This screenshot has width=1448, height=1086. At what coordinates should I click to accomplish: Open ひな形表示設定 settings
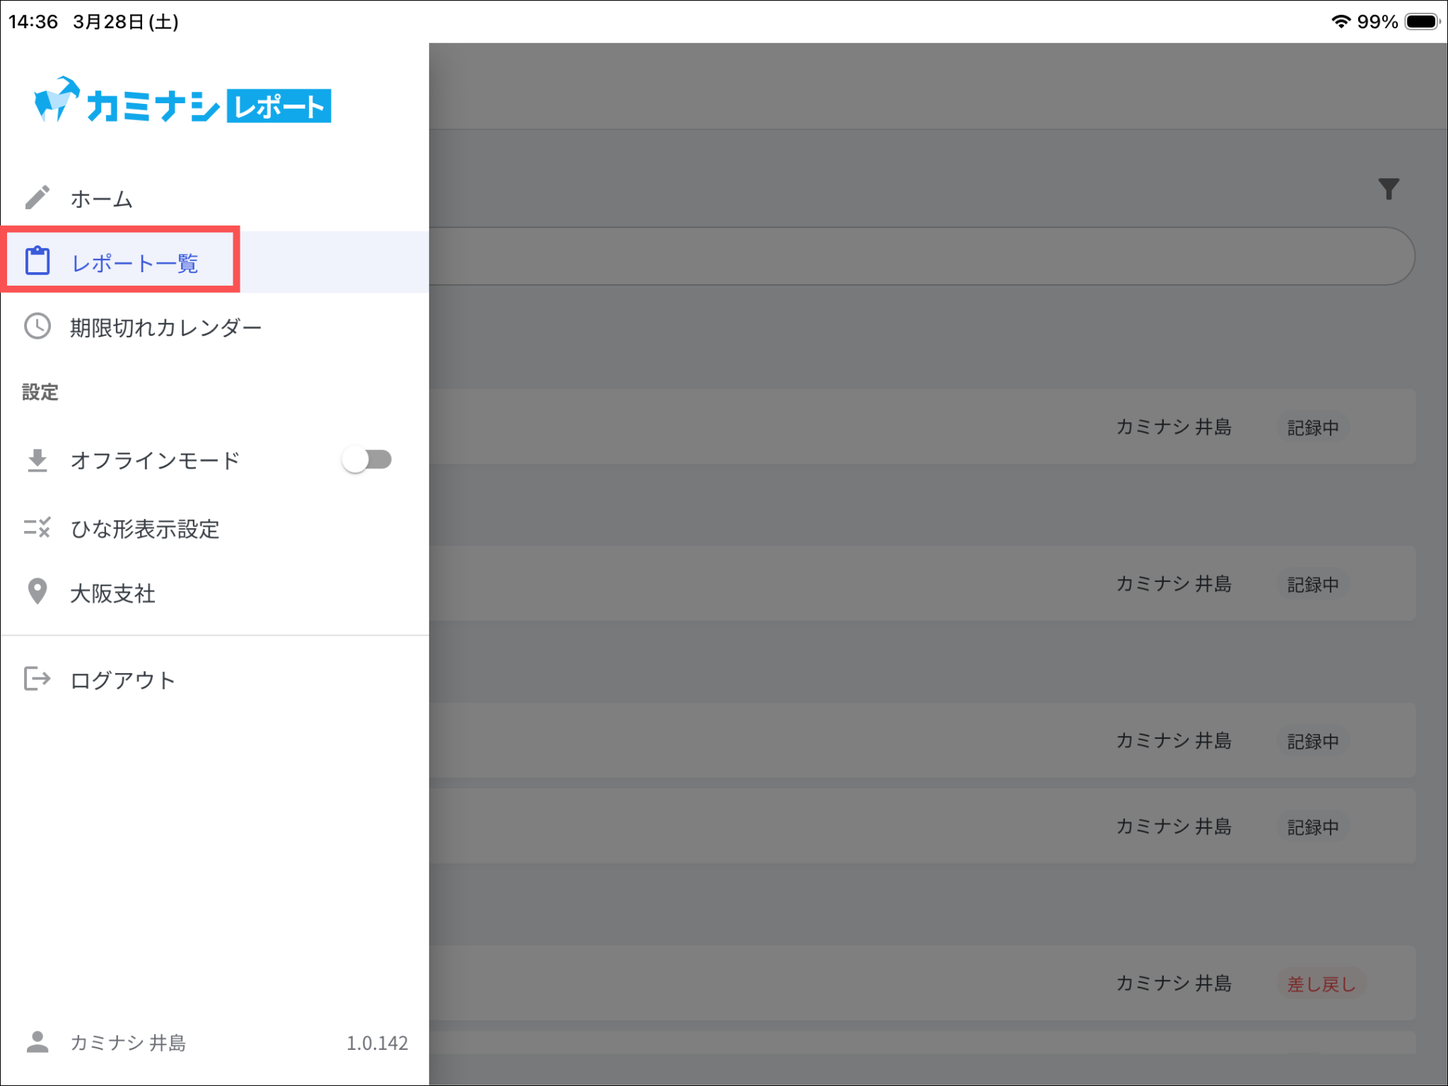coord(145,529)
